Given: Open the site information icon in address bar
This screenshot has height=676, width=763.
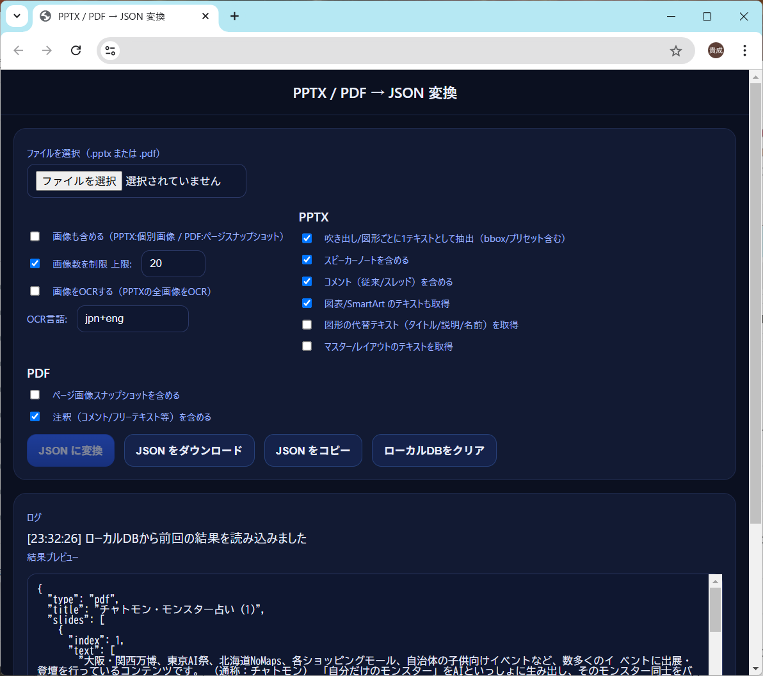Looking at the screenshot, I should click(110, 51).
